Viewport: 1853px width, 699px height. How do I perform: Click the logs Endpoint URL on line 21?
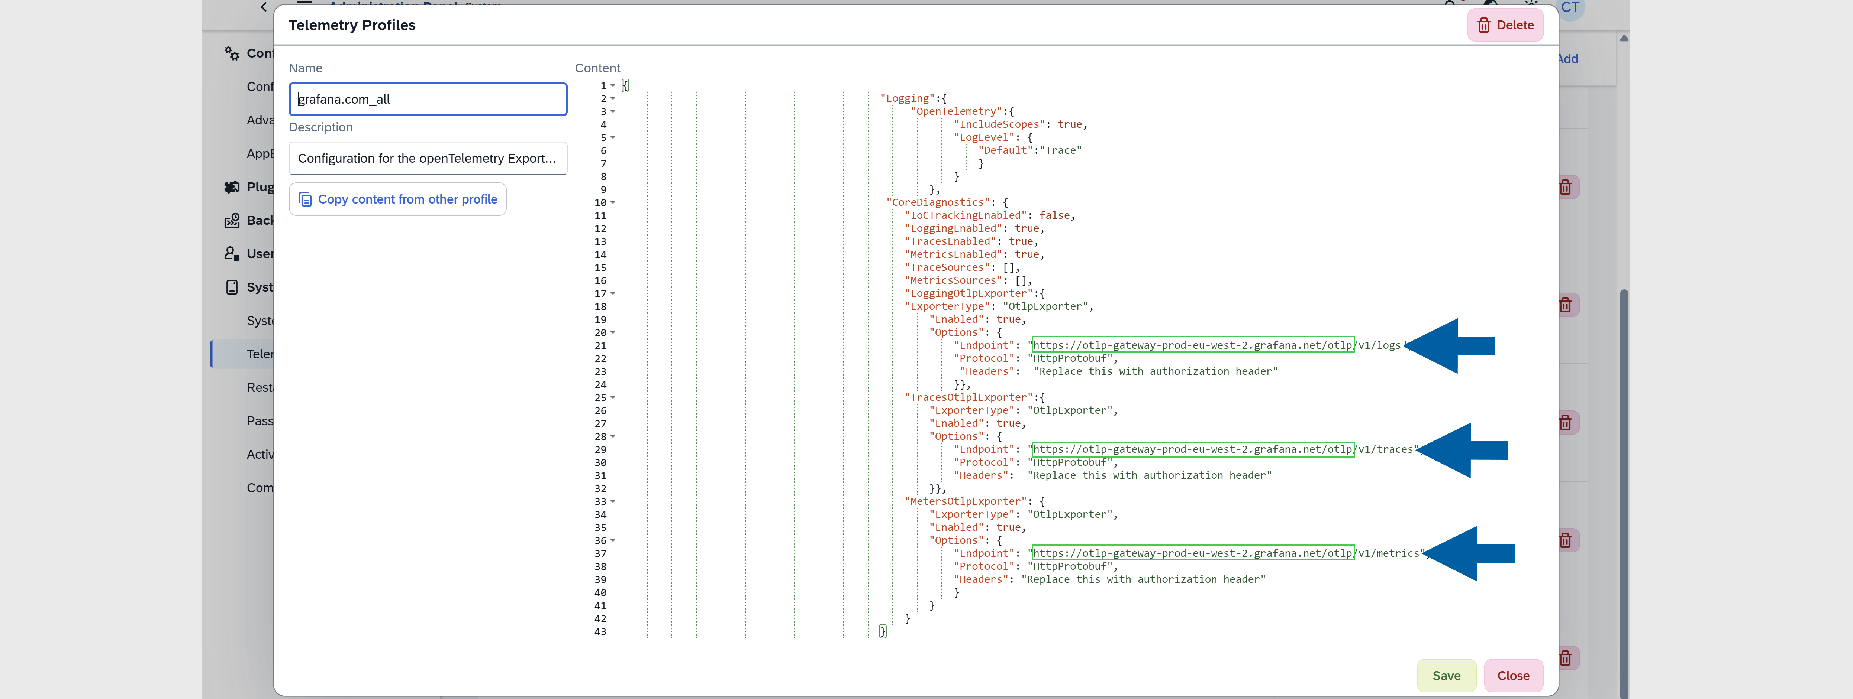(1217, 345)
